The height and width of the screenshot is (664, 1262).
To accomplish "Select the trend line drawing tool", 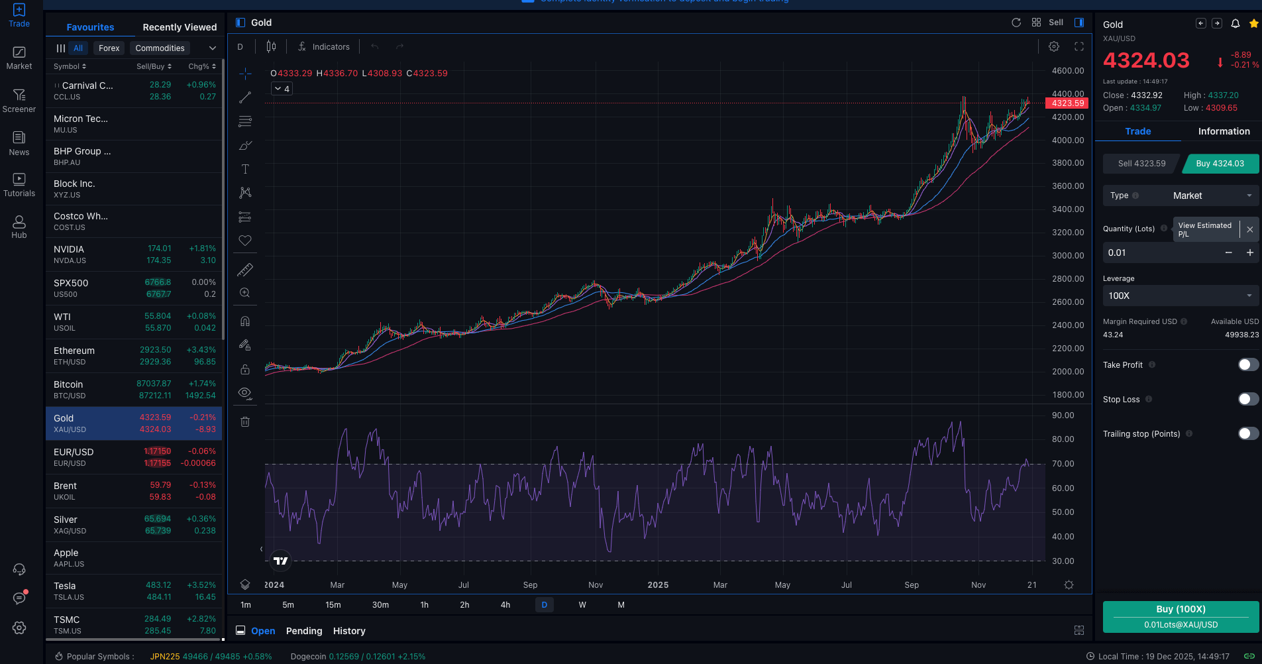I will pyautogui.click(x=245, y=97).
